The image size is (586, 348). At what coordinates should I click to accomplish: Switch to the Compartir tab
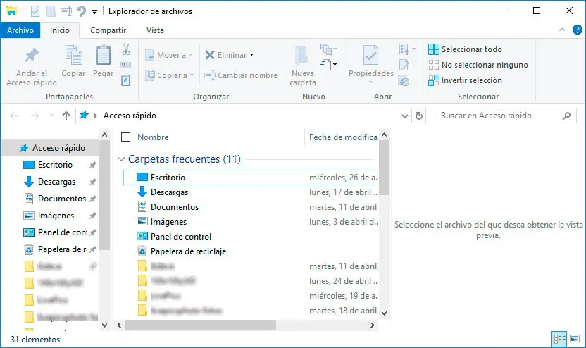click(108, 30)
